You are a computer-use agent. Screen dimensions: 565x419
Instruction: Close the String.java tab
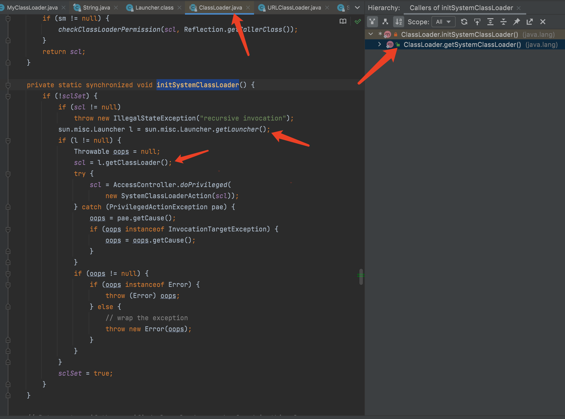point(116,8)
